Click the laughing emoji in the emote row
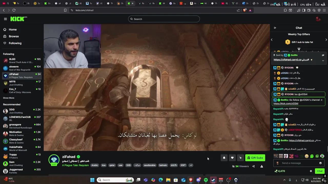Screen dimensions: 328x184 307,156
